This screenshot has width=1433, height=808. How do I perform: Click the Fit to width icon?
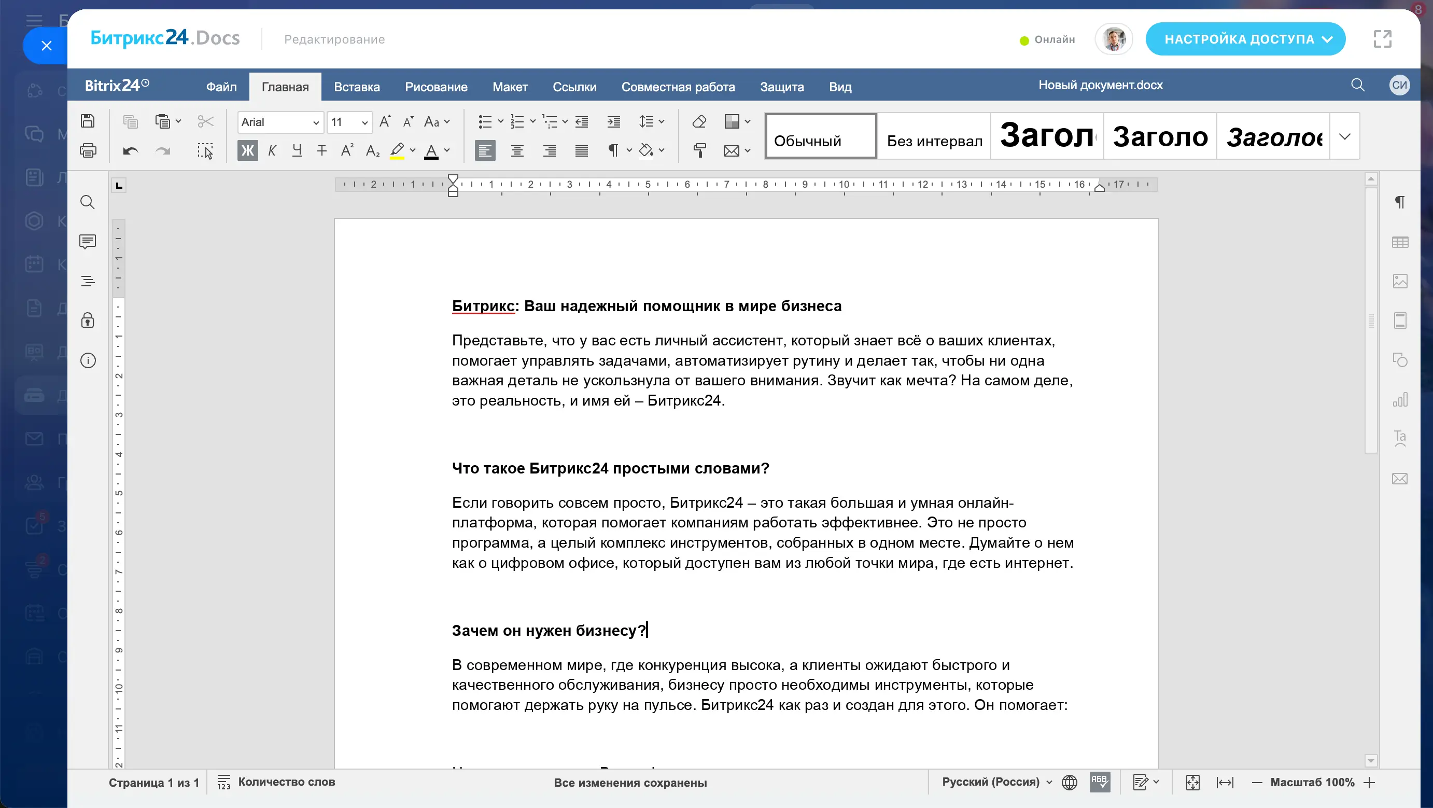[x=1225, y=783]
